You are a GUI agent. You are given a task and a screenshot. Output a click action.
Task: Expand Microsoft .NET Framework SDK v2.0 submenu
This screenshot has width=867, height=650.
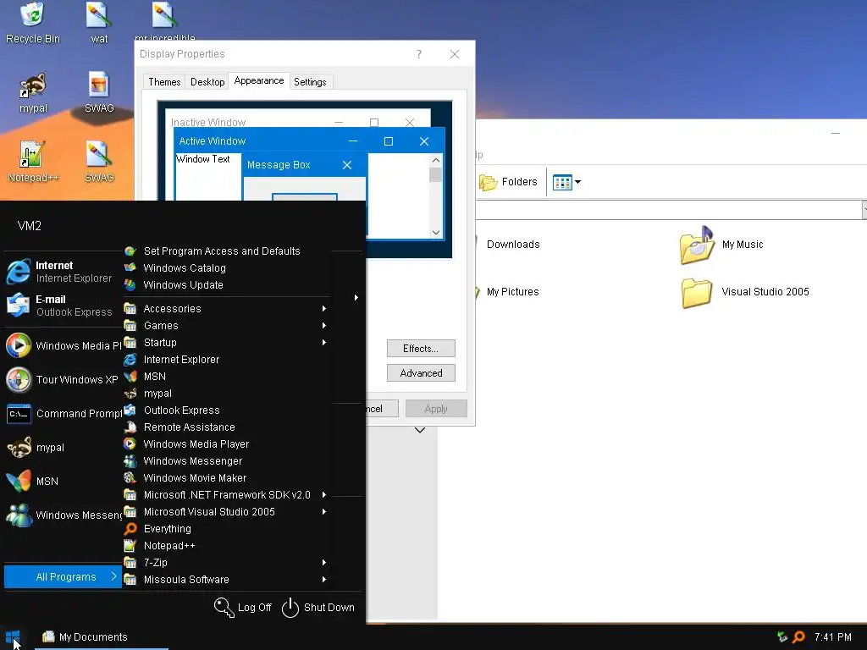point(227,494)
